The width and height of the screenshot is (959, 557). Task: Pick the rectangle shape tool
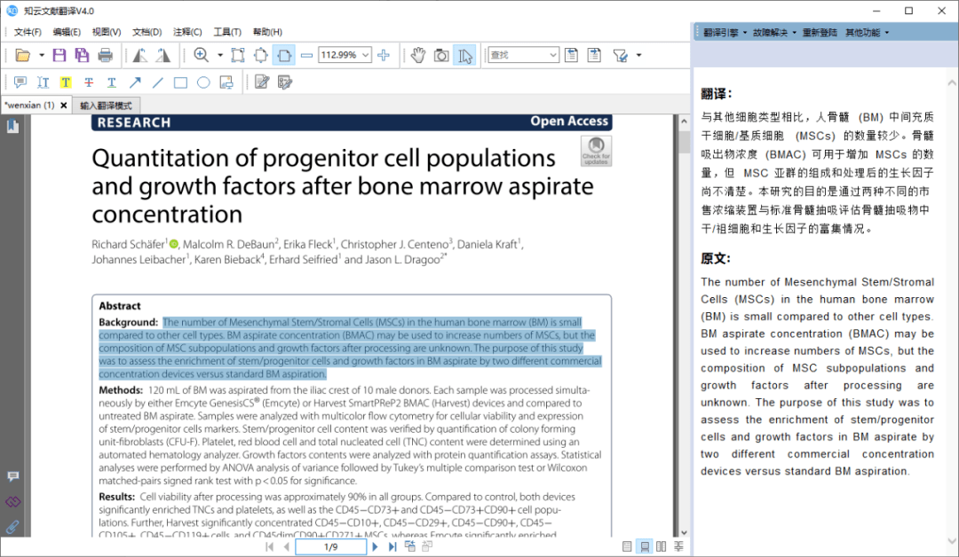click(180, 82)
